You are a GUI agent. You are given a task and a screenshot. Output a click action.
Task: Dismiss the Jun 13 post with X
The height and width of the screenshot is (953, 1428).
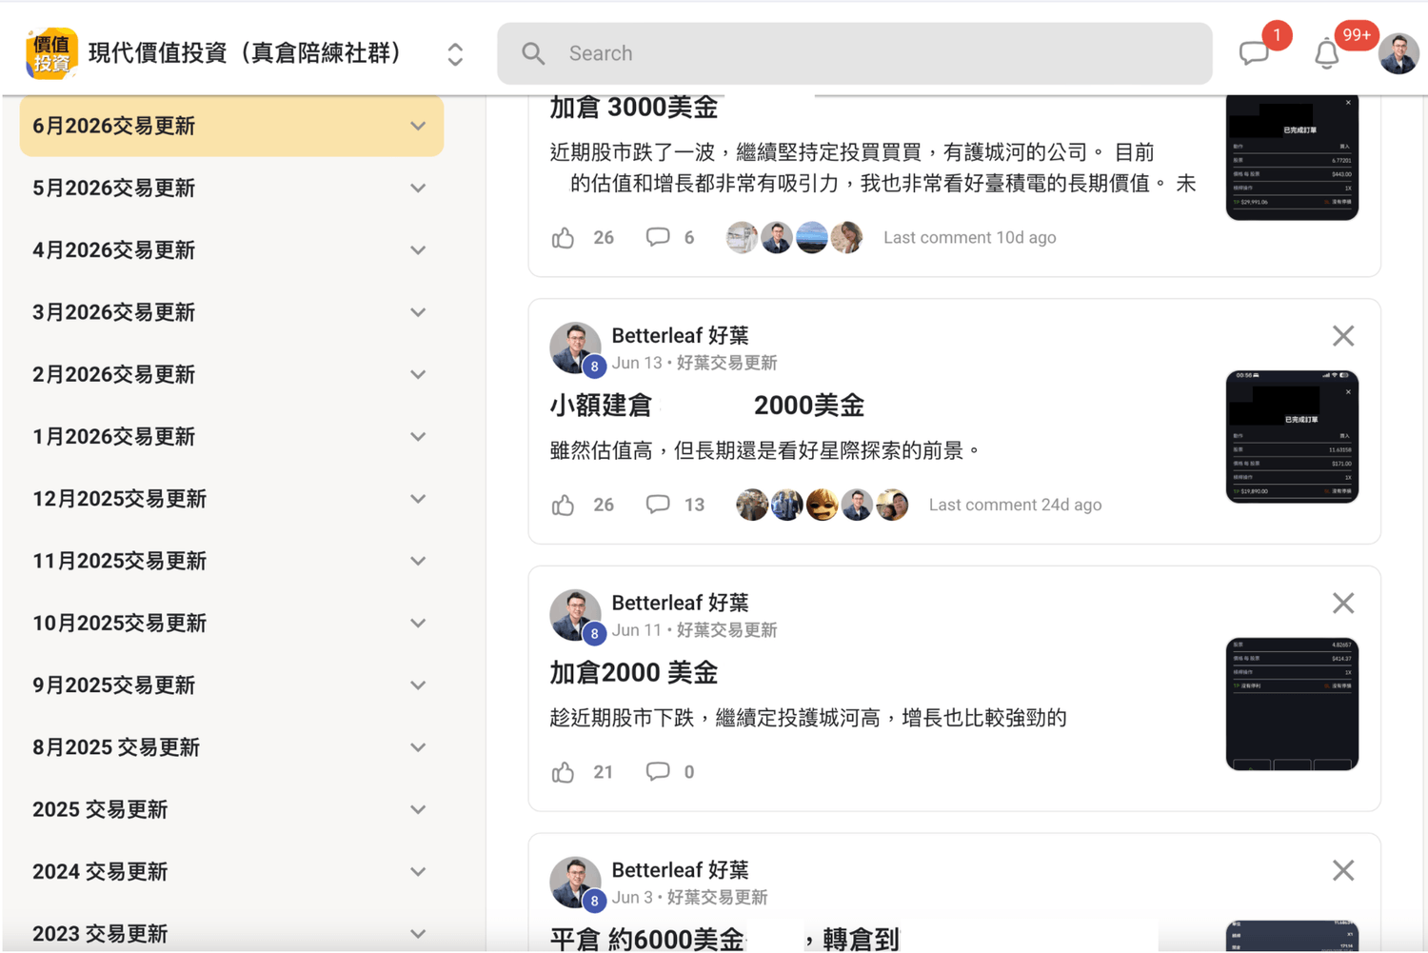1343,336
